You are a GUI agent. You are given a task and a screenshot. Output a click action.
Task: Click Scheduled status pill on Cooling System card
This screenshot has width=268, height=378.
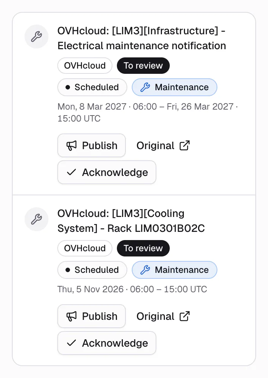(92, 270)
